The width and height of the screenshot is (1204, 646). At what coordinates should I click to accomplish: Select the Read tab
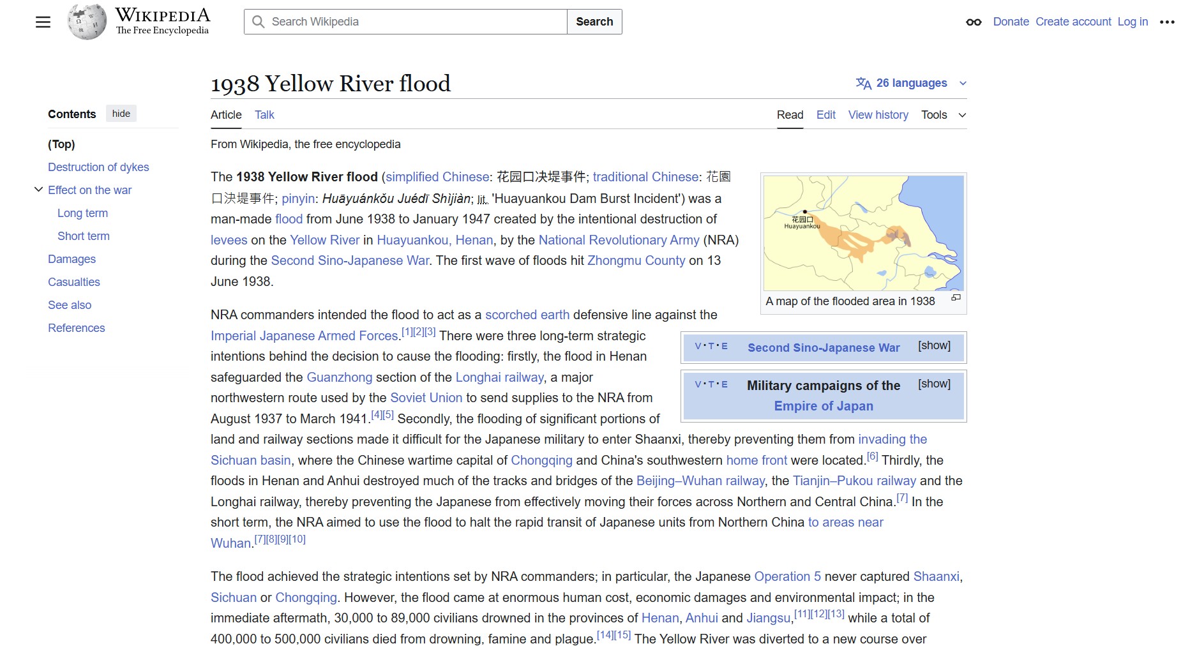point(790,115)
